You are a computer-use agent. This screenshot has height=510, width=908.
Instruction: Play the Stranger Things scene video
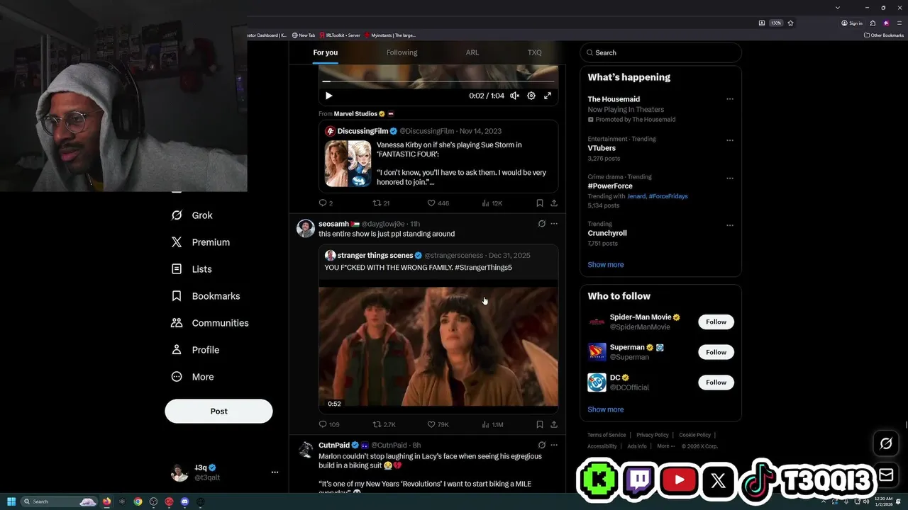[438, 346]
